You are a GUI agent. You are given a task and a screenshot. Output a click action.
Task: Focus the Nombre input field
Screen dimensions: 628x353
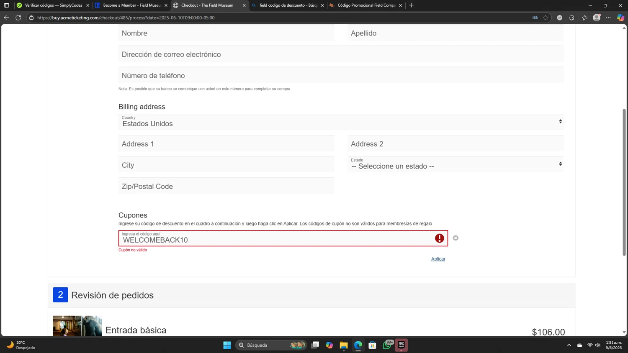click(226, 33)
